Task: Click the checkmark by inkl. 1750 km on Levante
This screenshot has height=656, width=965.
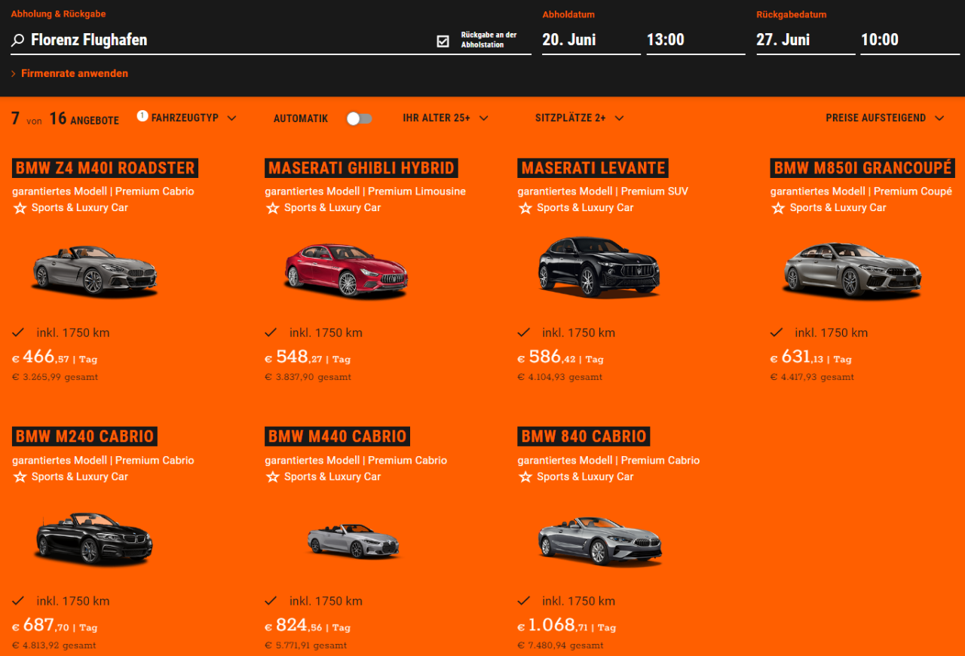Action: click(523, 333)
